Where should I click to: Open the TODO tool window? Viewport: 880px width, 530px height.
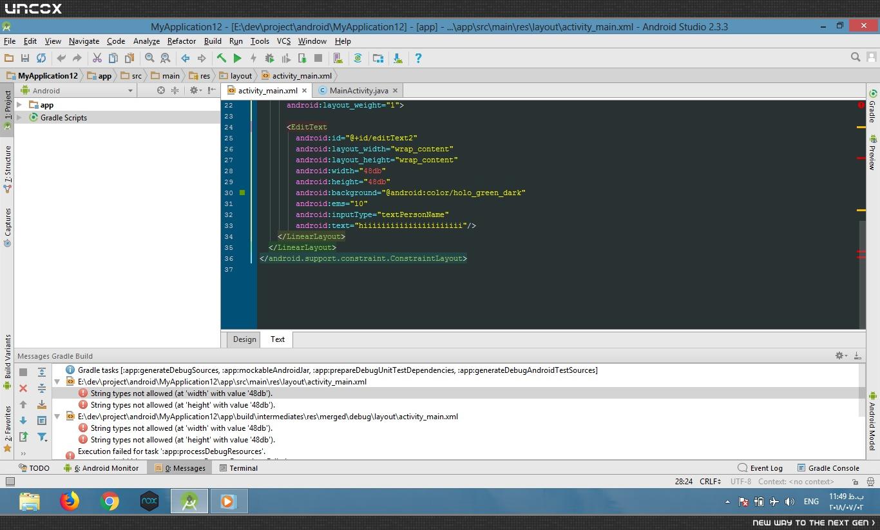coord(33,468)
